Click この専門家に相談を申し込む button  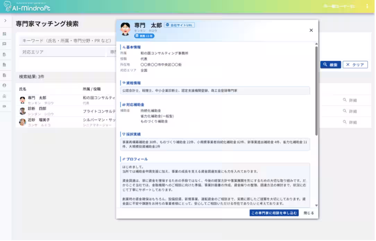[x=275, y=214]
